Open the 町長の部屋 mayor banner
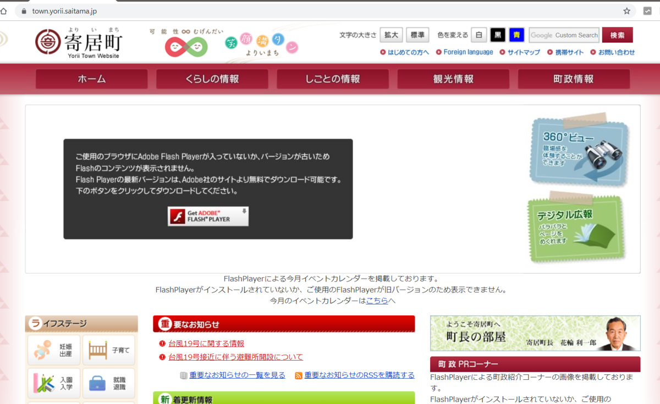 click(535, 333)
